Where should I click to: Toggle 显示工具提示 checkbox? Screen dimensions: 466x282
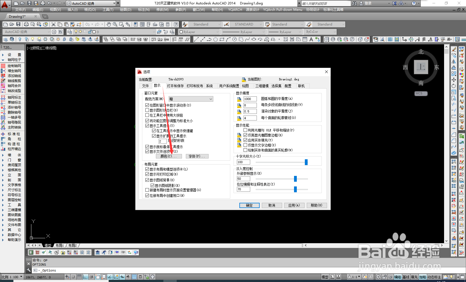(x=147, y=126)
